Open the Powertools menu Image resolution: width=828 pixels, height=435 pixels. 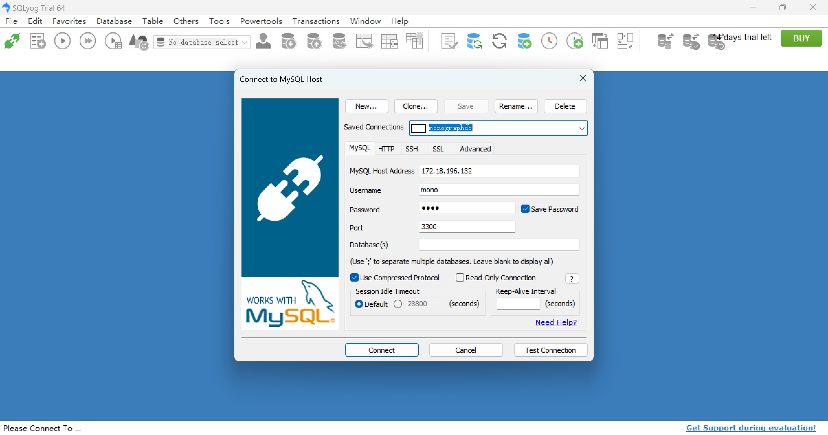[x=261, y=21]
